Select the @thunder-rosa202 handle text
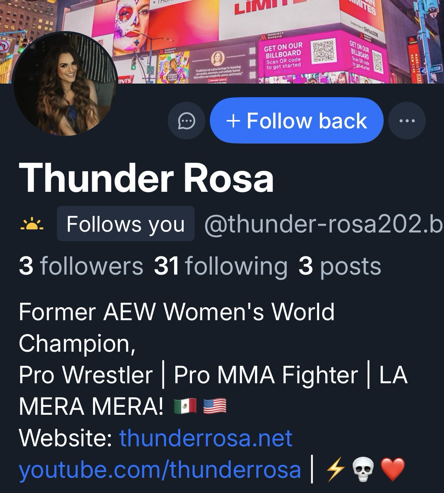Image resolution: width=444 pixels, height=493 pixels. tap(323, 224)
